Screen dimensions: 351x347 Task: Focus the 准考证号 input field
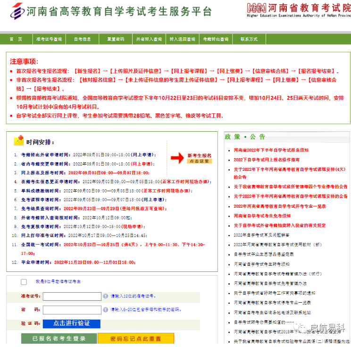pos(72,296)
